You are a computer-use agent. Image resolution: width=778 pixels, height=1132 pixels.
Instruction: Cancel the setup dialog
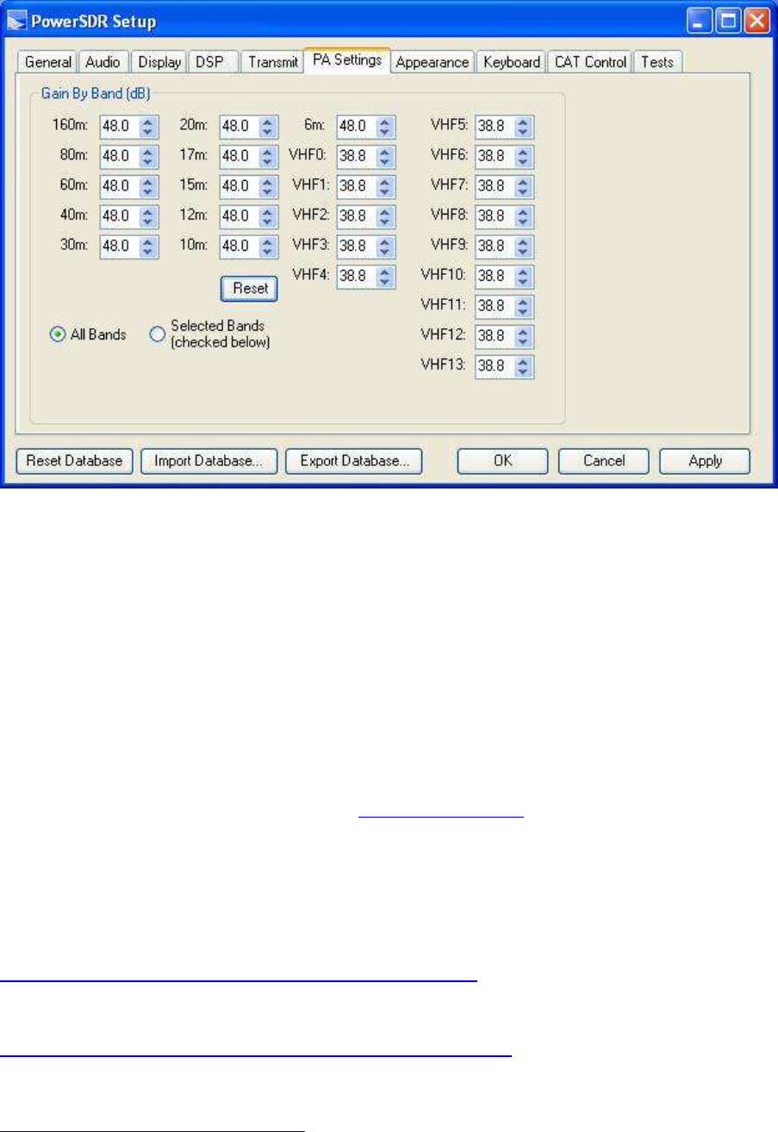pyautogui.click(x=603, y=461)
